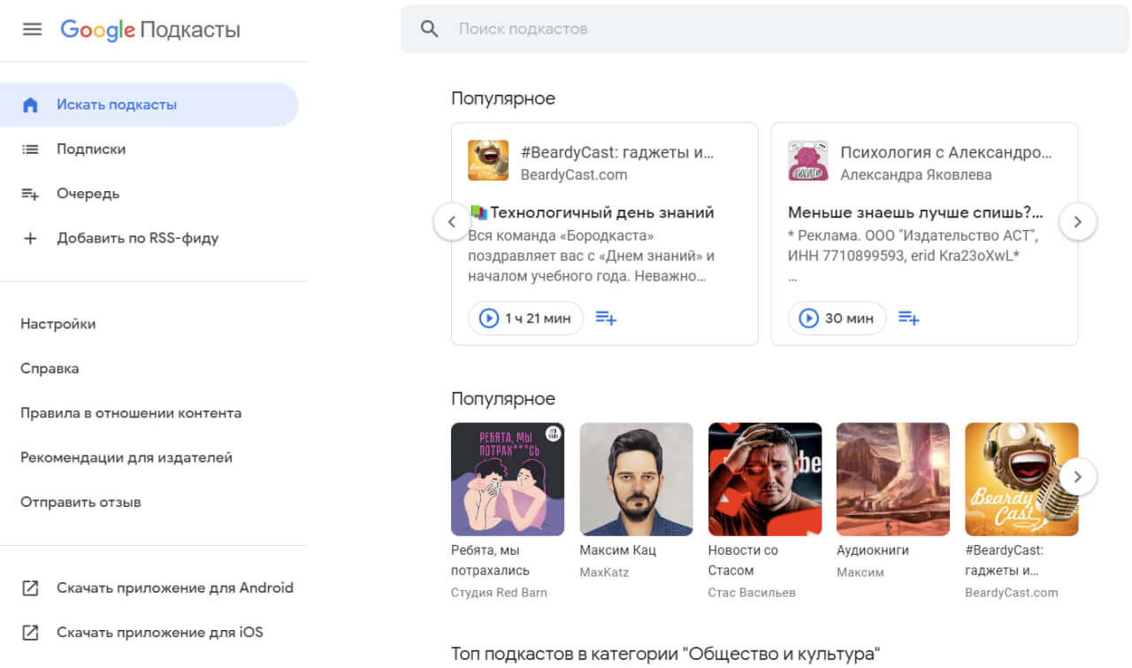Viewport: 1132px width, 668px height.
Task: Click Отправить отзыв
Action: pos(80,502)
